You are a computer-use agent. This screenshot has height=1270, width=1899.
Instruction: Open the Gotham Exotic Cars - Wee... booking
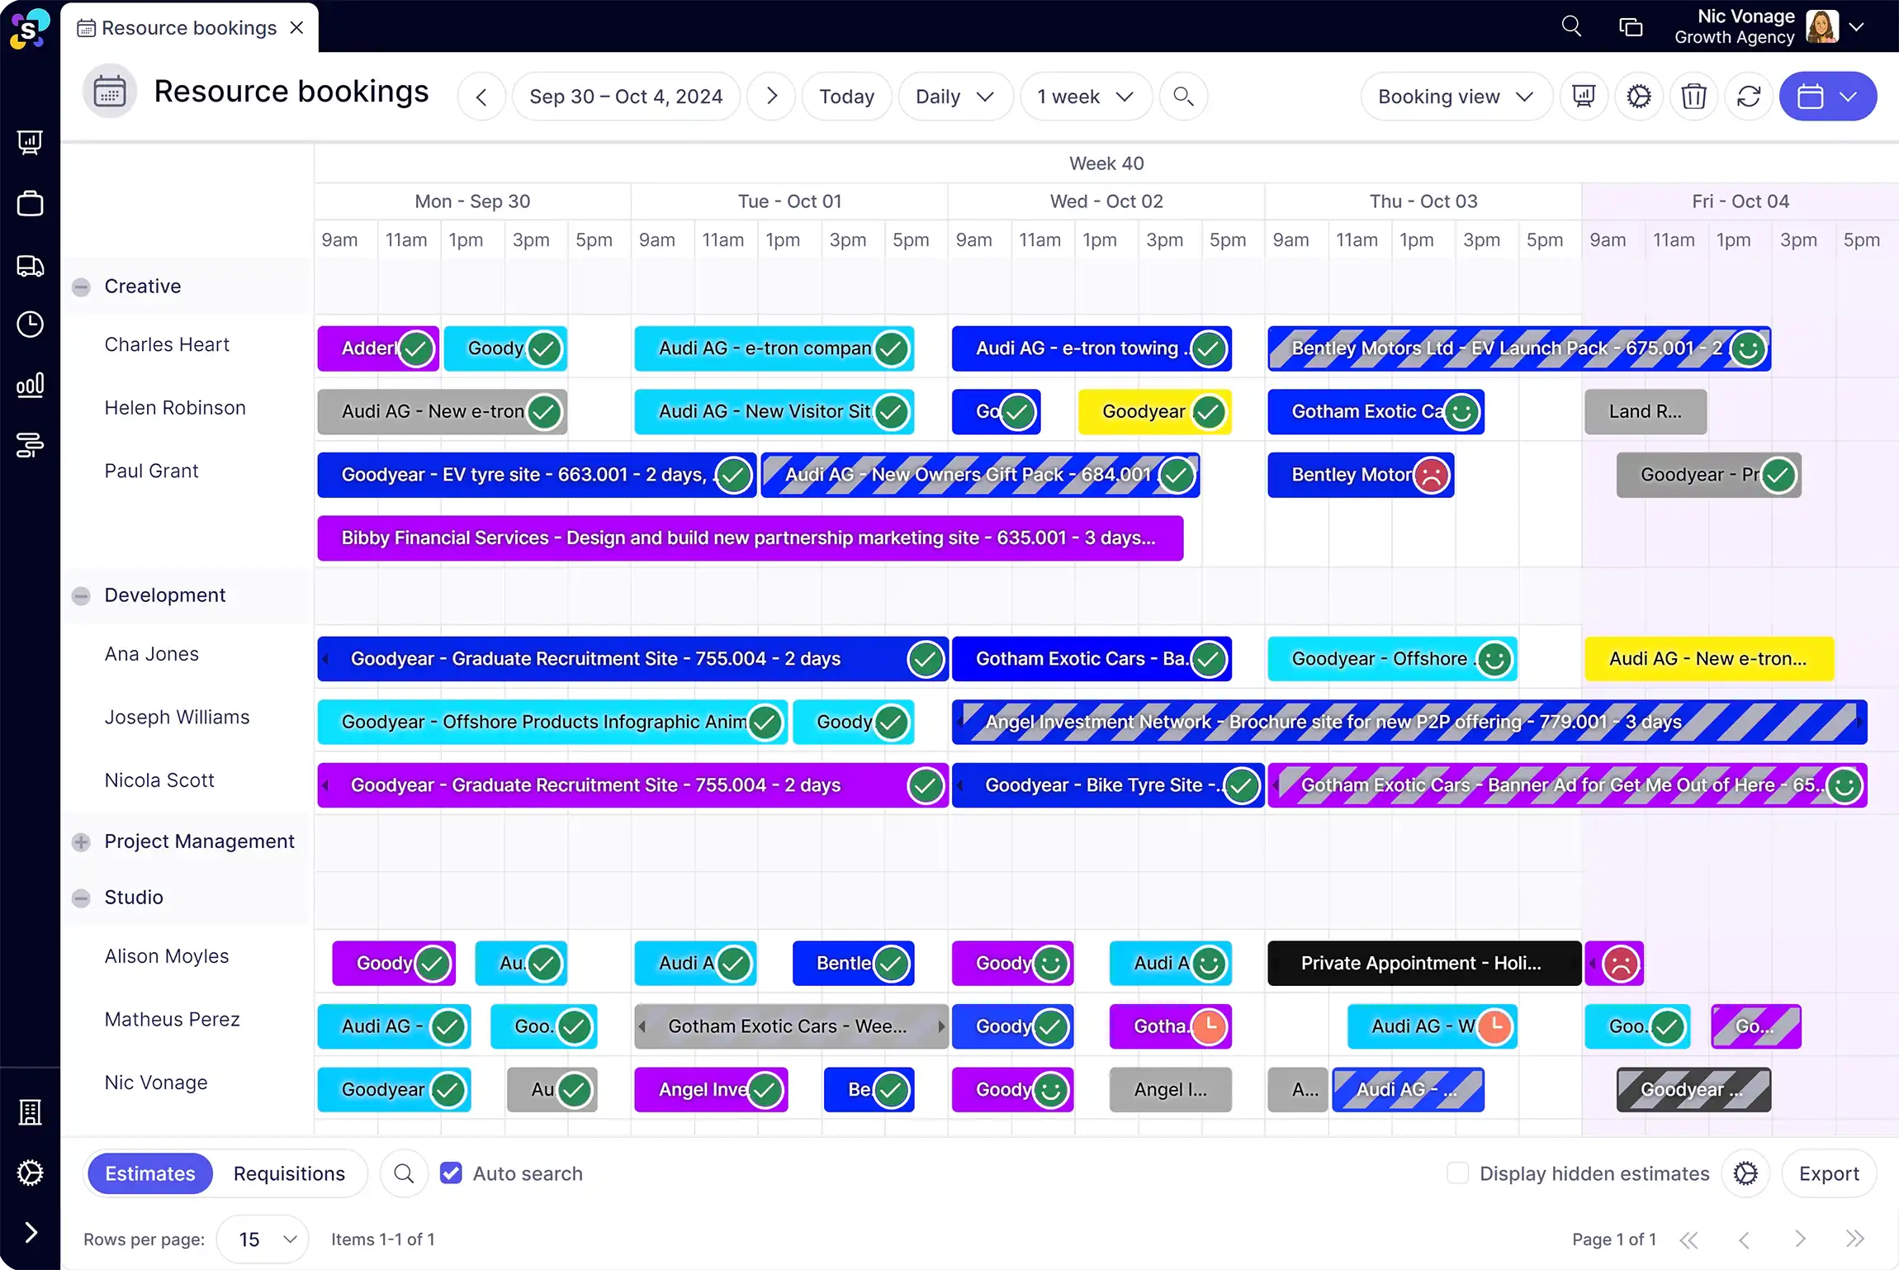point(790,1026)
